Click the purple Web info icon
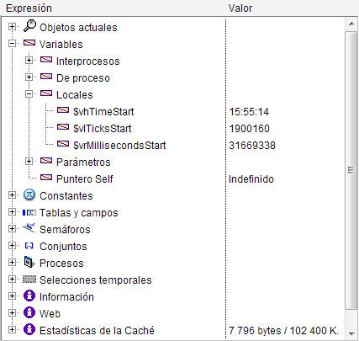 (x=29, y=312)
